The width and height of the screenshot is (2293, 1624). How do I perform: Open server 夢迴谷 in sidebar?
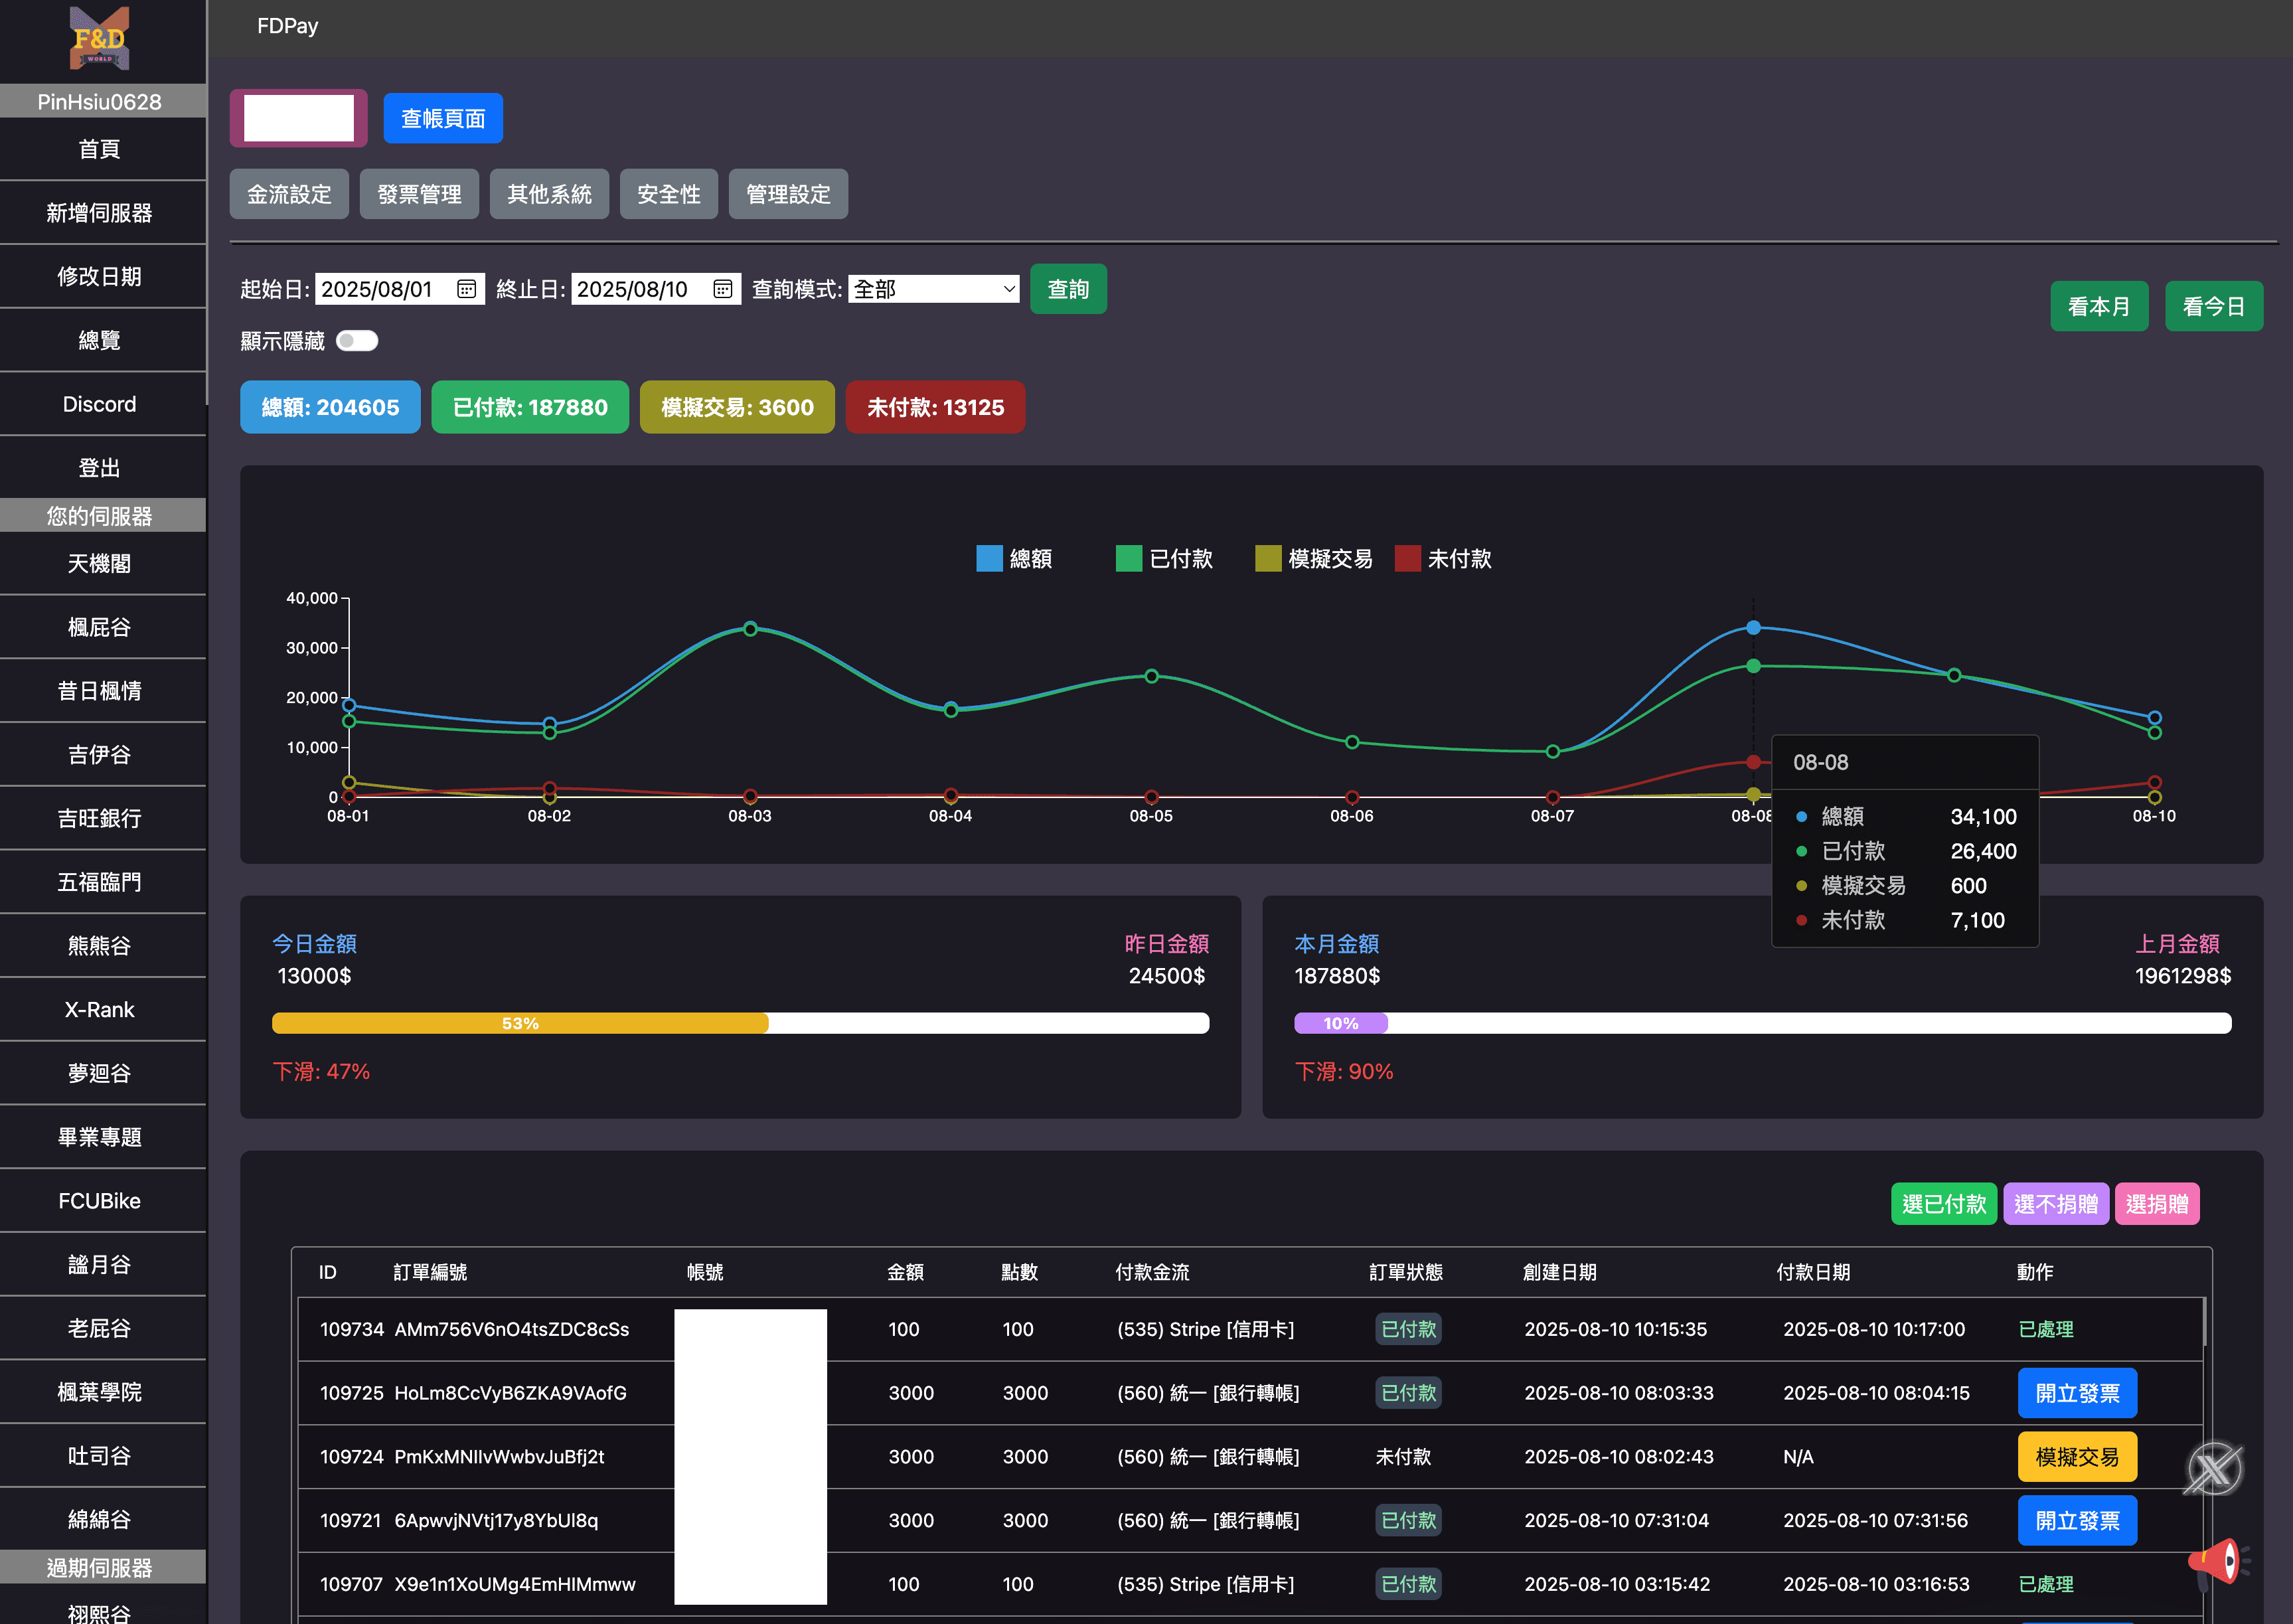99,1073
